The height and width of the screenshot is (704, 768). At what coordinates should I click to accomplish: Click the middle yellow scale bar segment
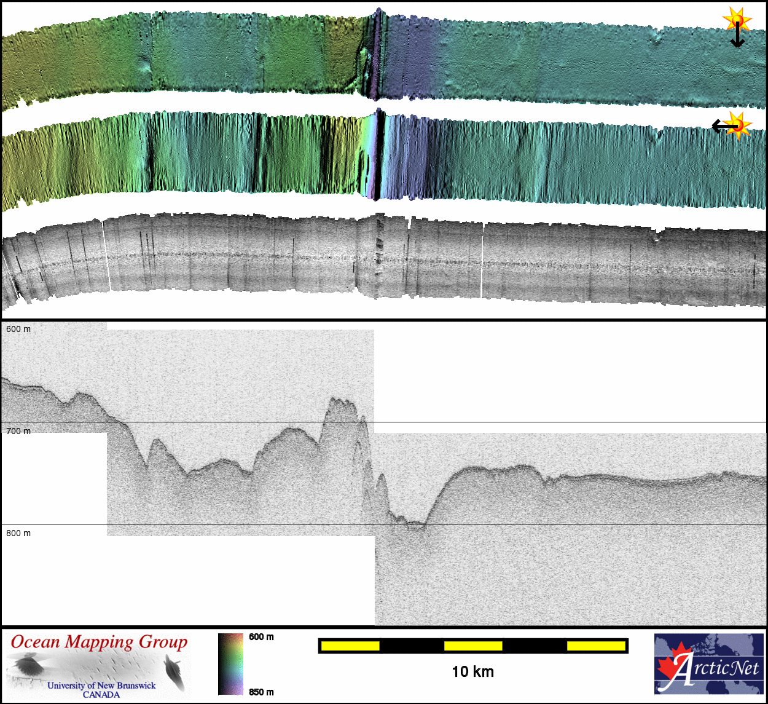473,646
